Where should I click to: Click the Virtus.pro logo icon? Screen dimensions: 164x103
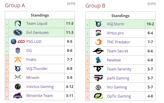tap(98, 33)
